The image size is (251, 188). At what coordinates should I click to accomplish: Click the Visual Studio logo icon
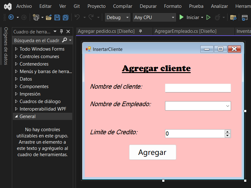(8, 6)
